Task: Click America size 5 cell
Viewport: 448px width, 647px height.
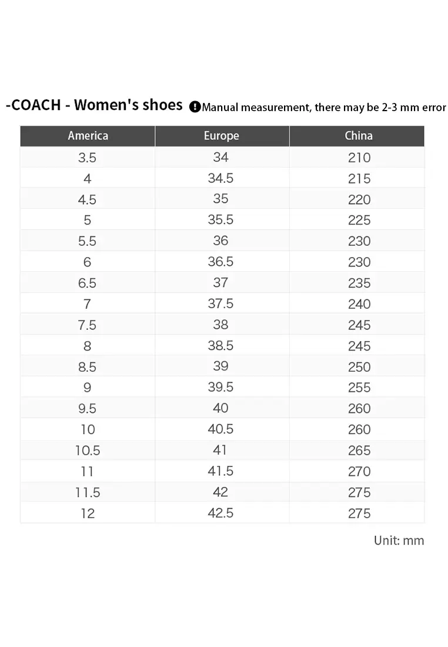Action: (87, 220)
